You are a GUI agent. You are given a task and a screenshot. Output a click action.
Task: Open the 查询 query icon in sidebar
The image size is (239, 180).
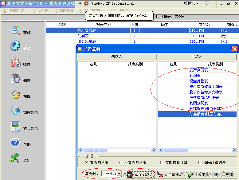[16, 31]
